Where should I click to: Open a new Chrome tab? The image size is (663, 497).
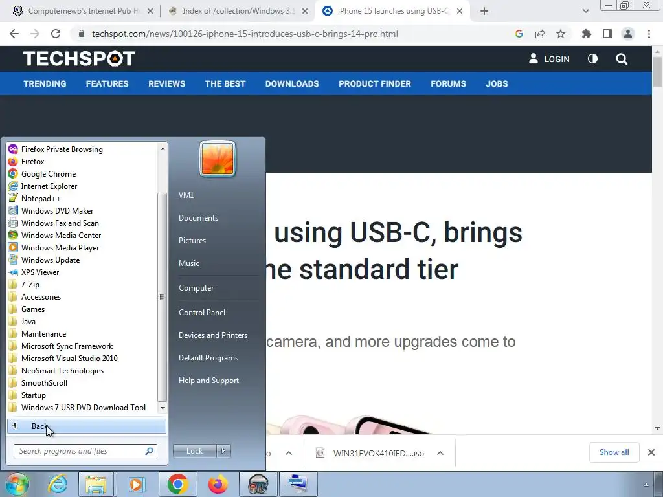point(484,11)
